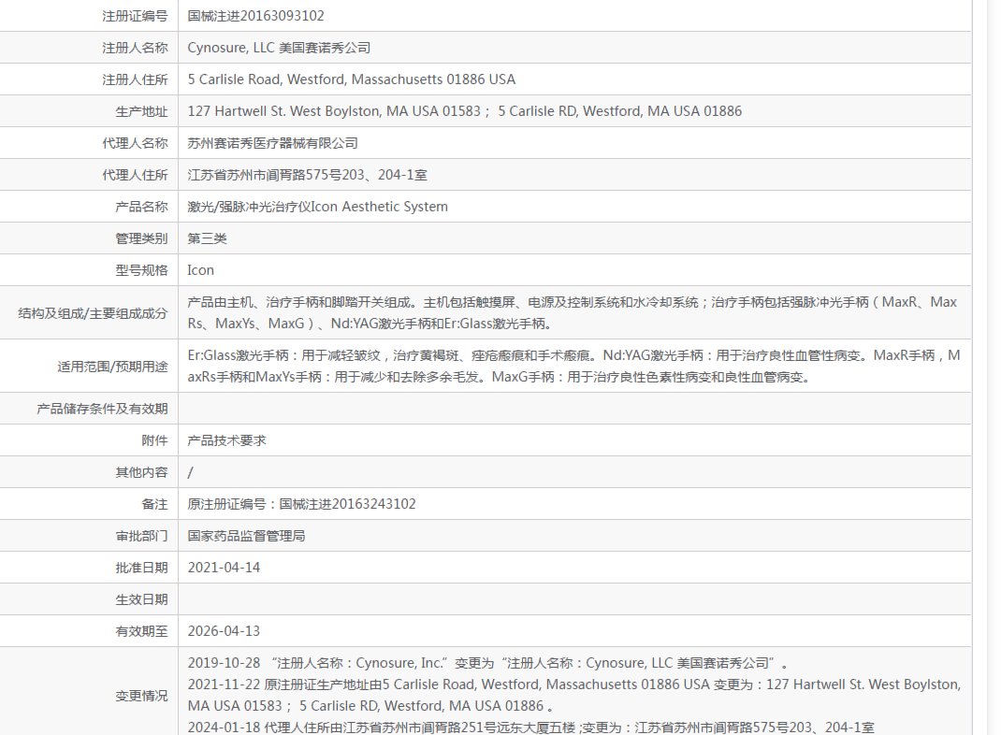Select registration number 国械注进20163093102
Image resolution: width=1001 pixels, height=735 pixels.
coord(256,16)
